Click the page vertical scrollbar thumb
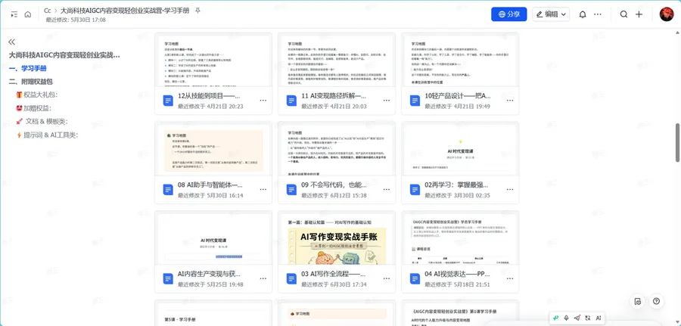Image resolution: width=681 pixels, height=326 pixels. tap(677, 143)
